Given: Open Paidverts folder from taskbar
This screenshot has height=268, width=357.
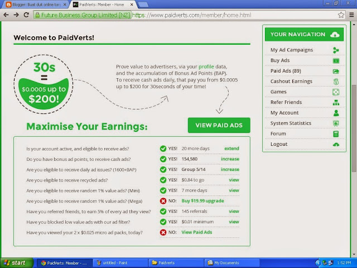Looking at the screenshot, I should [176, 263].
